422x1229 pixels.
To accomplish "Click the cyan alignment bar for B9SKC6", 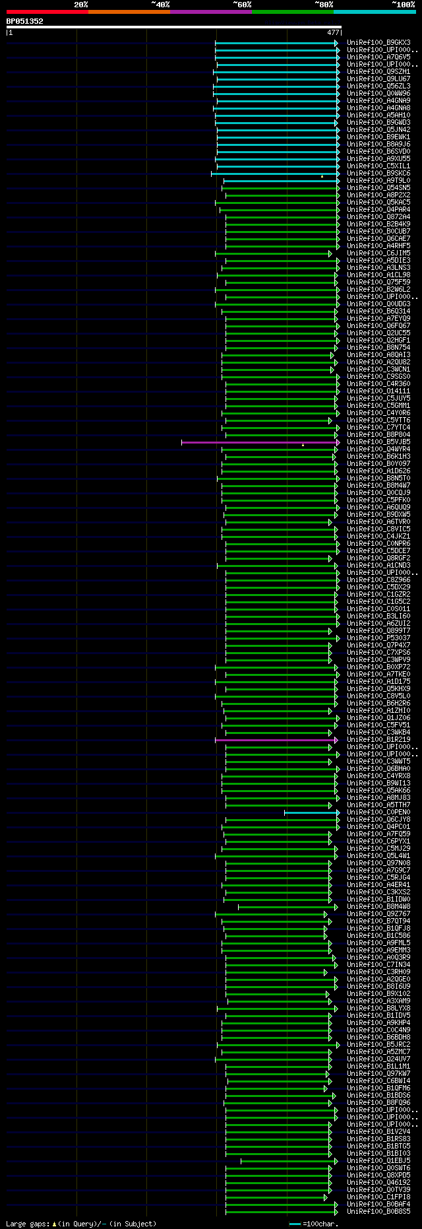I will click(x=275, y=174).
